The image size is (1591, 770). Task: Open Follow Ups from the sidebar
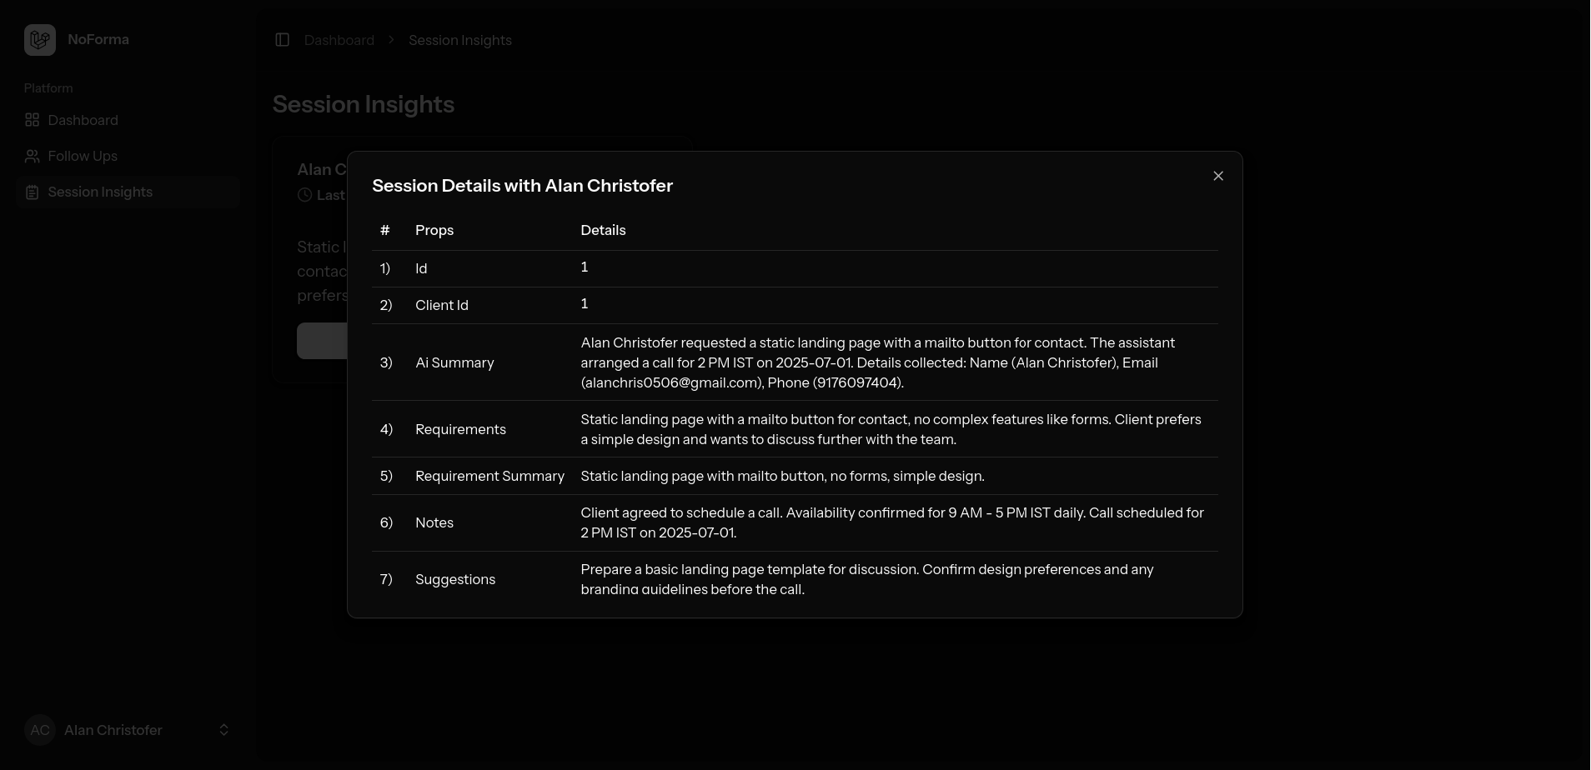[x=128, y=156]
